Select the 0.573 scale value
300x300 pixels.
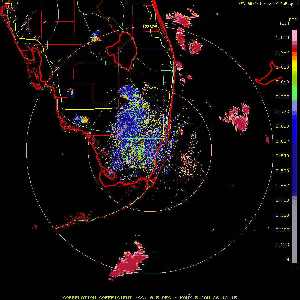point(282,156)
